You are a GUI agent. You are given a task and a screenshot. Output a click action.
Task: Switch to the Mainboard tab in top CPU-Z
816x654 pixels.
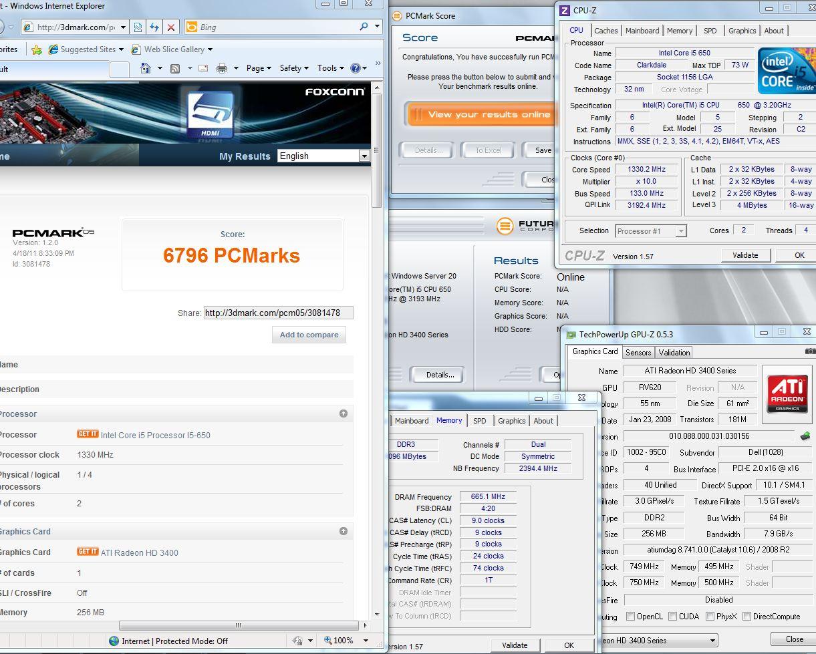point(642,31)
